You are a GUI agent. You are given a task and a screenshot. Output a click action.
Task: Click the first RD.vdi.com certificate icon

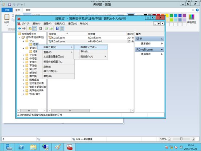pyautogui.click(x=50, y=37)
